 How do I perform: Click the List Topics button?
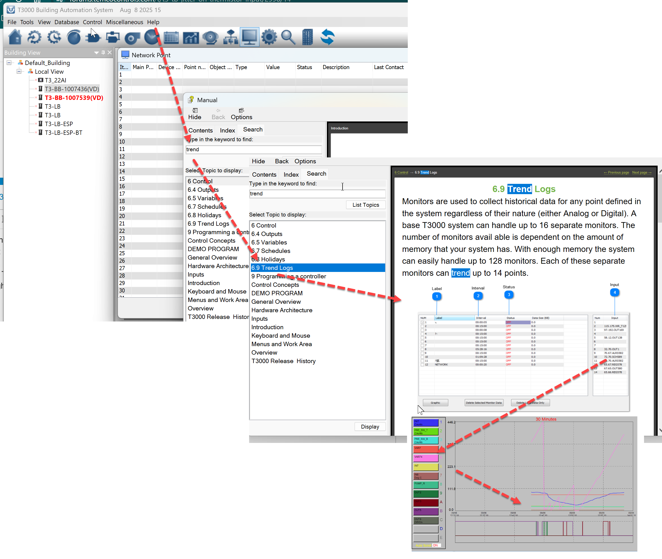pos(365,205)
